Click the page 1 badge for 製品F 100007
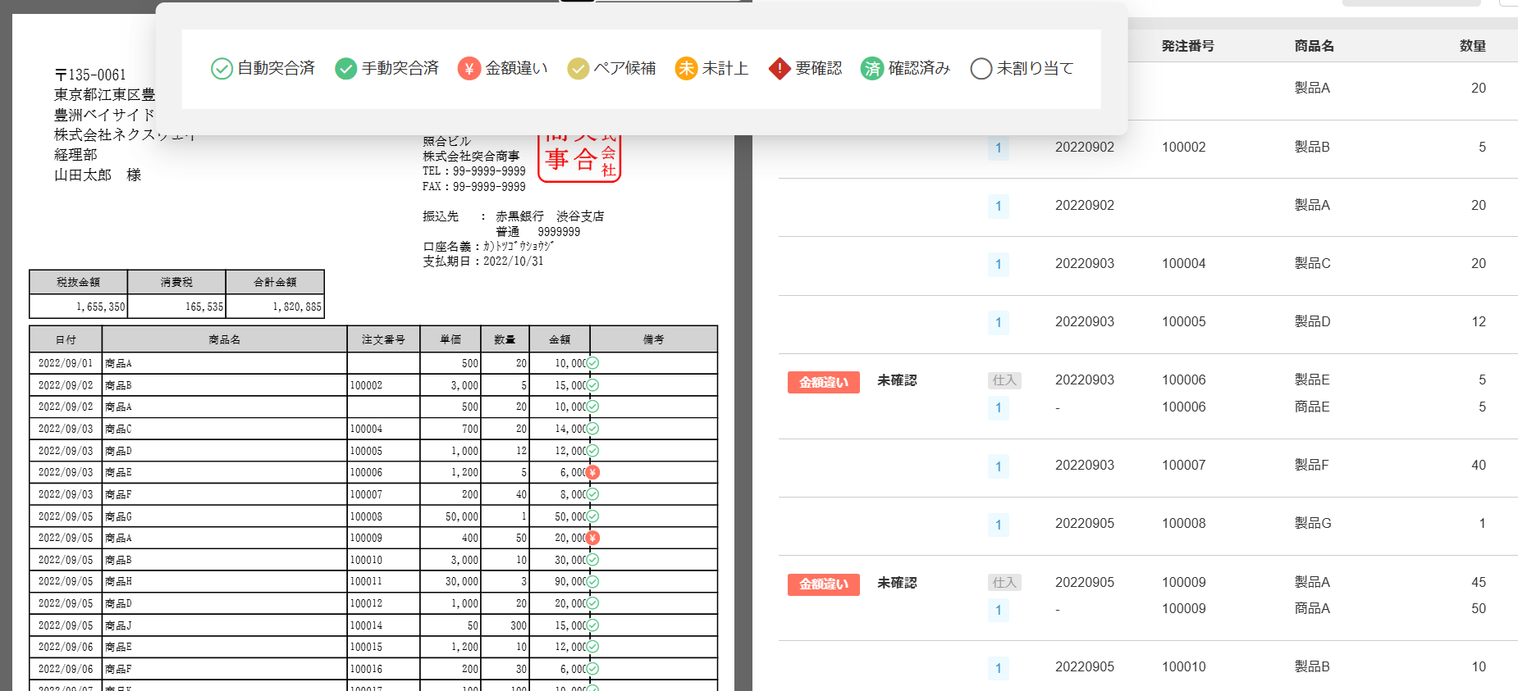1518x691 pixels. pyautogui.click(x=999, y=466)
